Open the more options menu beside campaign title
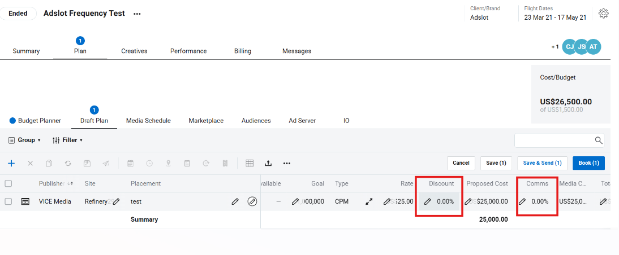The width and height of the screenshot is (619, 255). (x=137, y=14)
